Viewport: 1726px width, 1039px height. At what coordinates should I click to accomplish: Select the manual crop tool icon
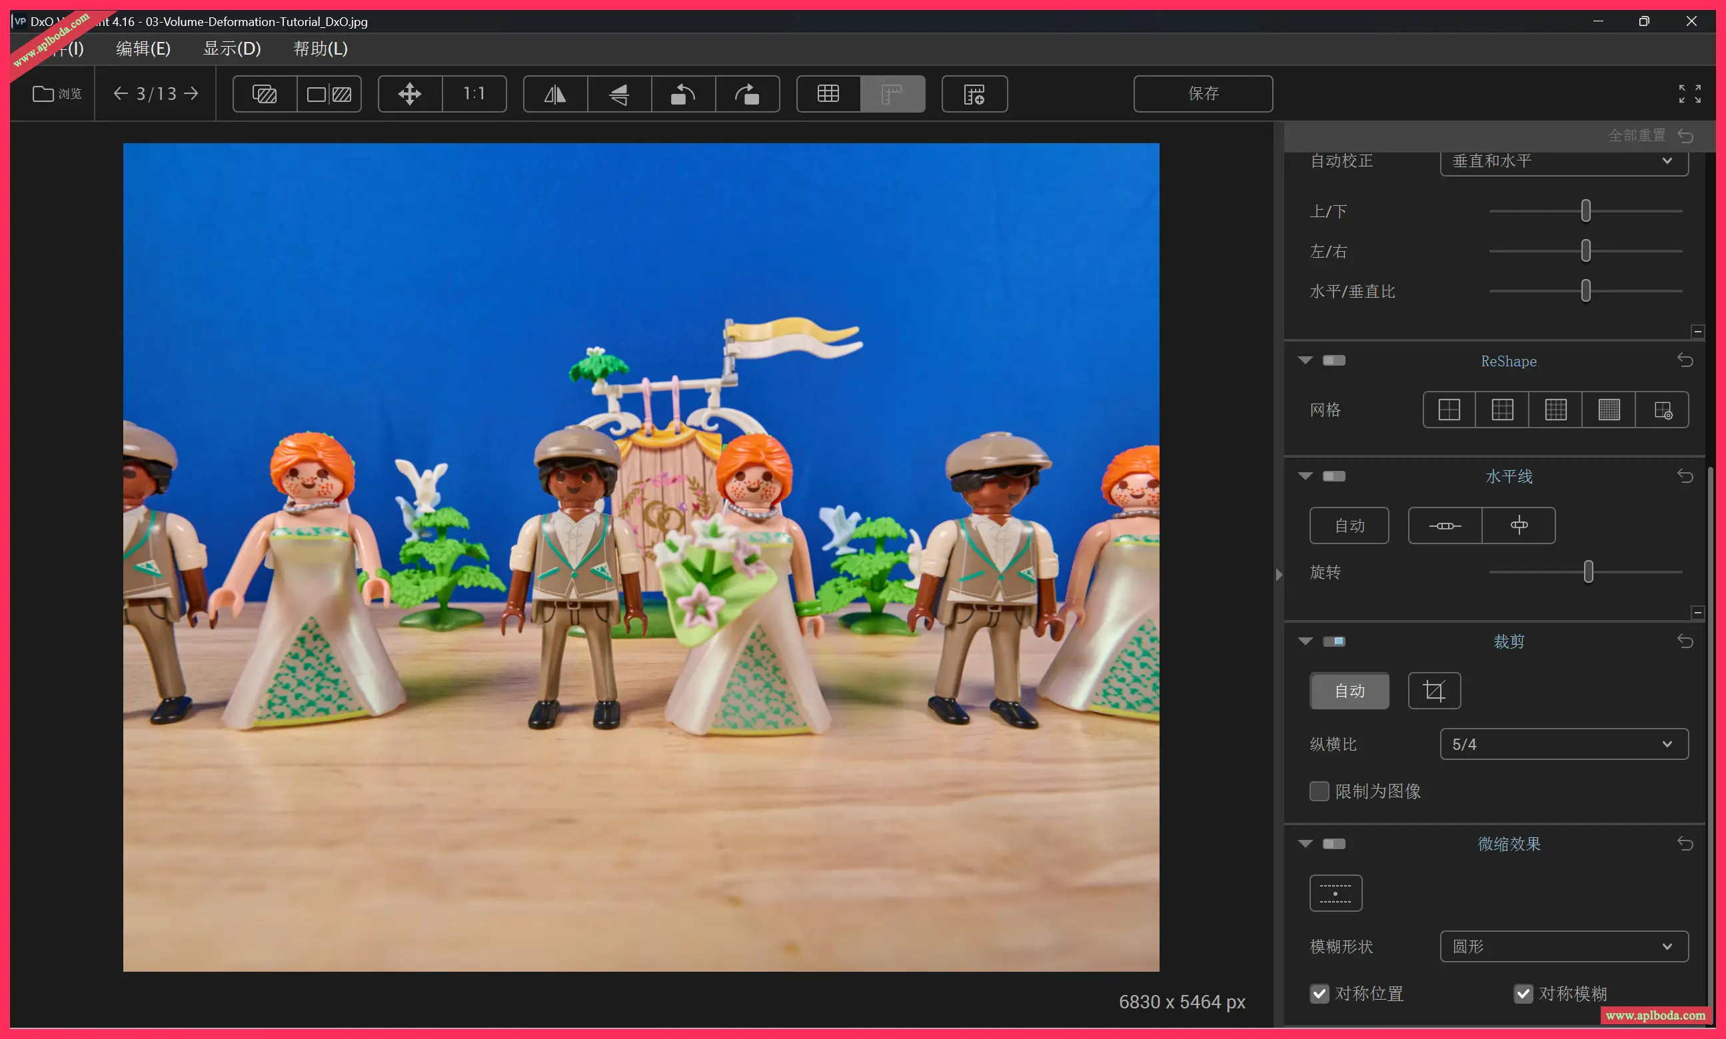tap(1434, 691)
